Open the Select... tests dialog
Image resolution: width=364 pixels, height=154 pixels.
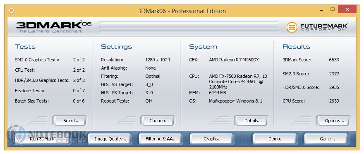pos(69,121)
